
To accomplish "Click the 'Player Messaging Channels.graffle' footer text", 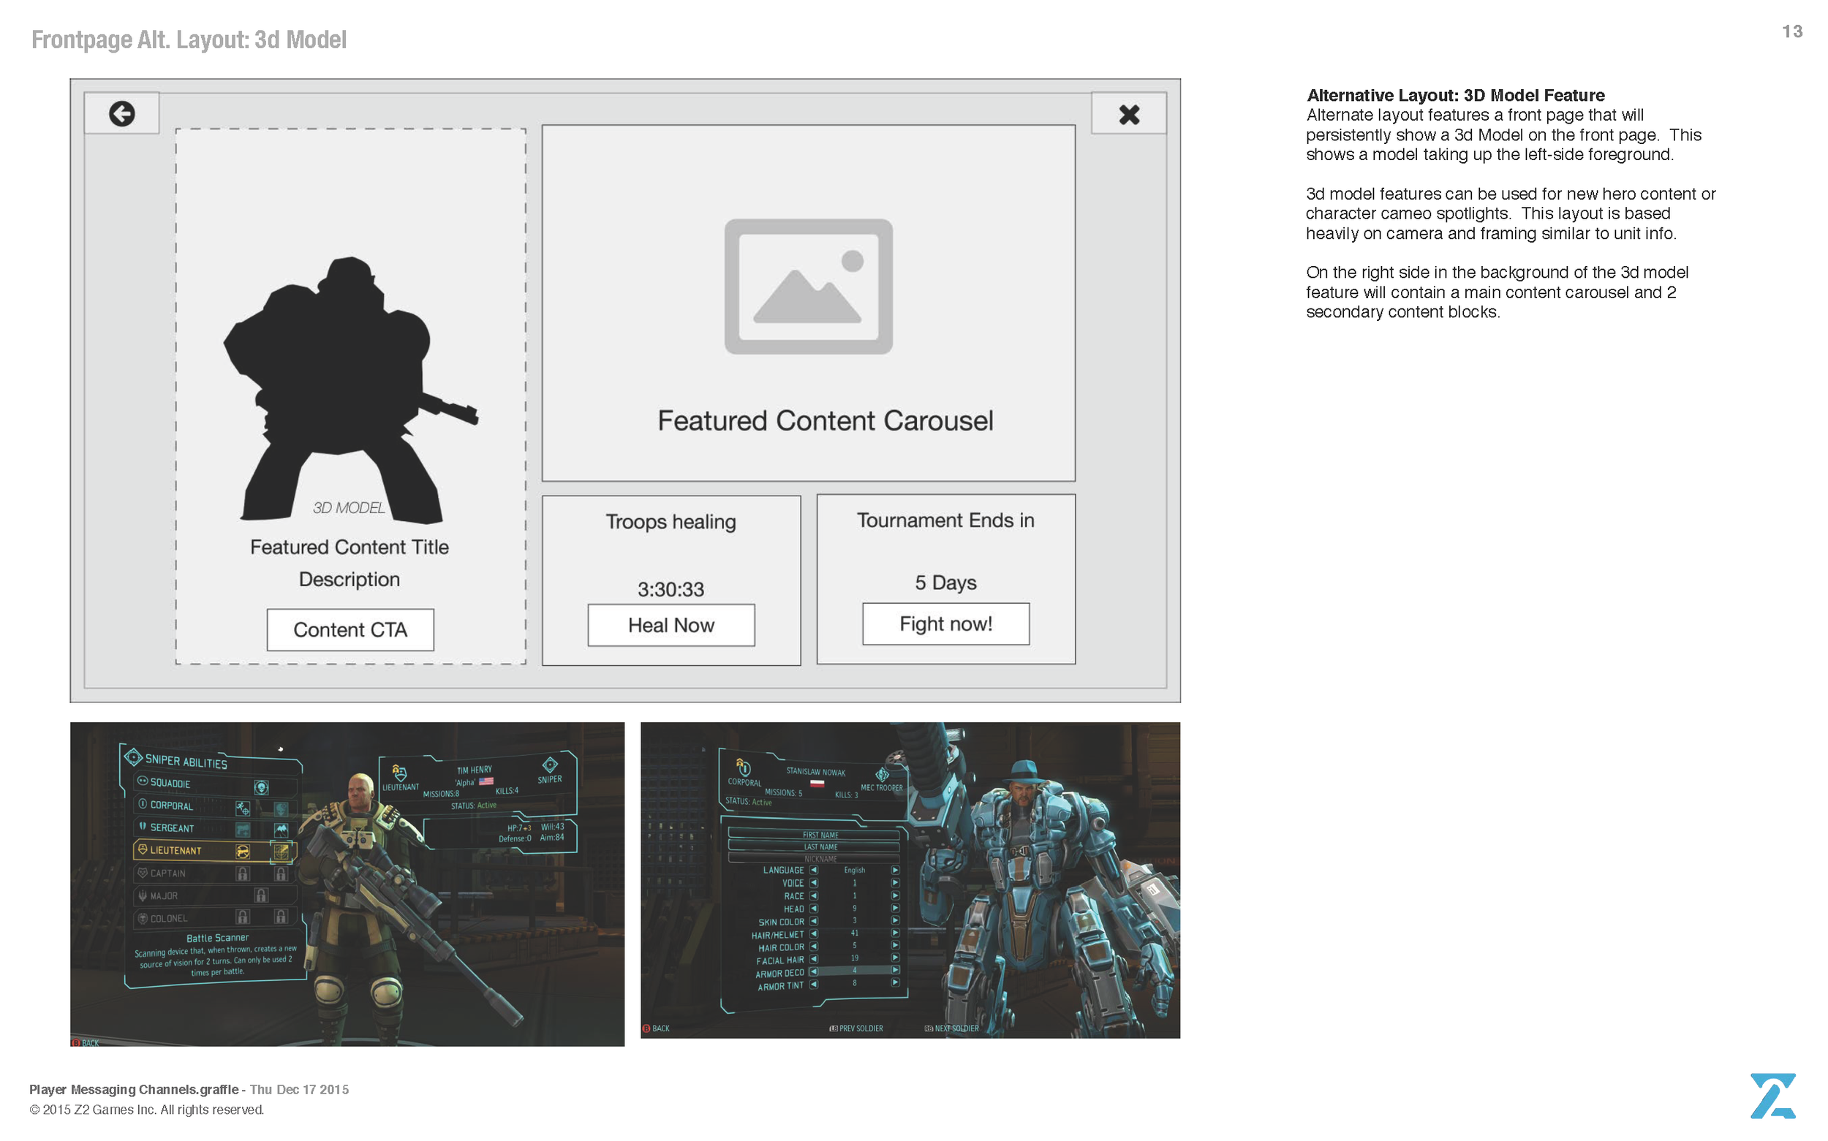I will click(134, 1089).
